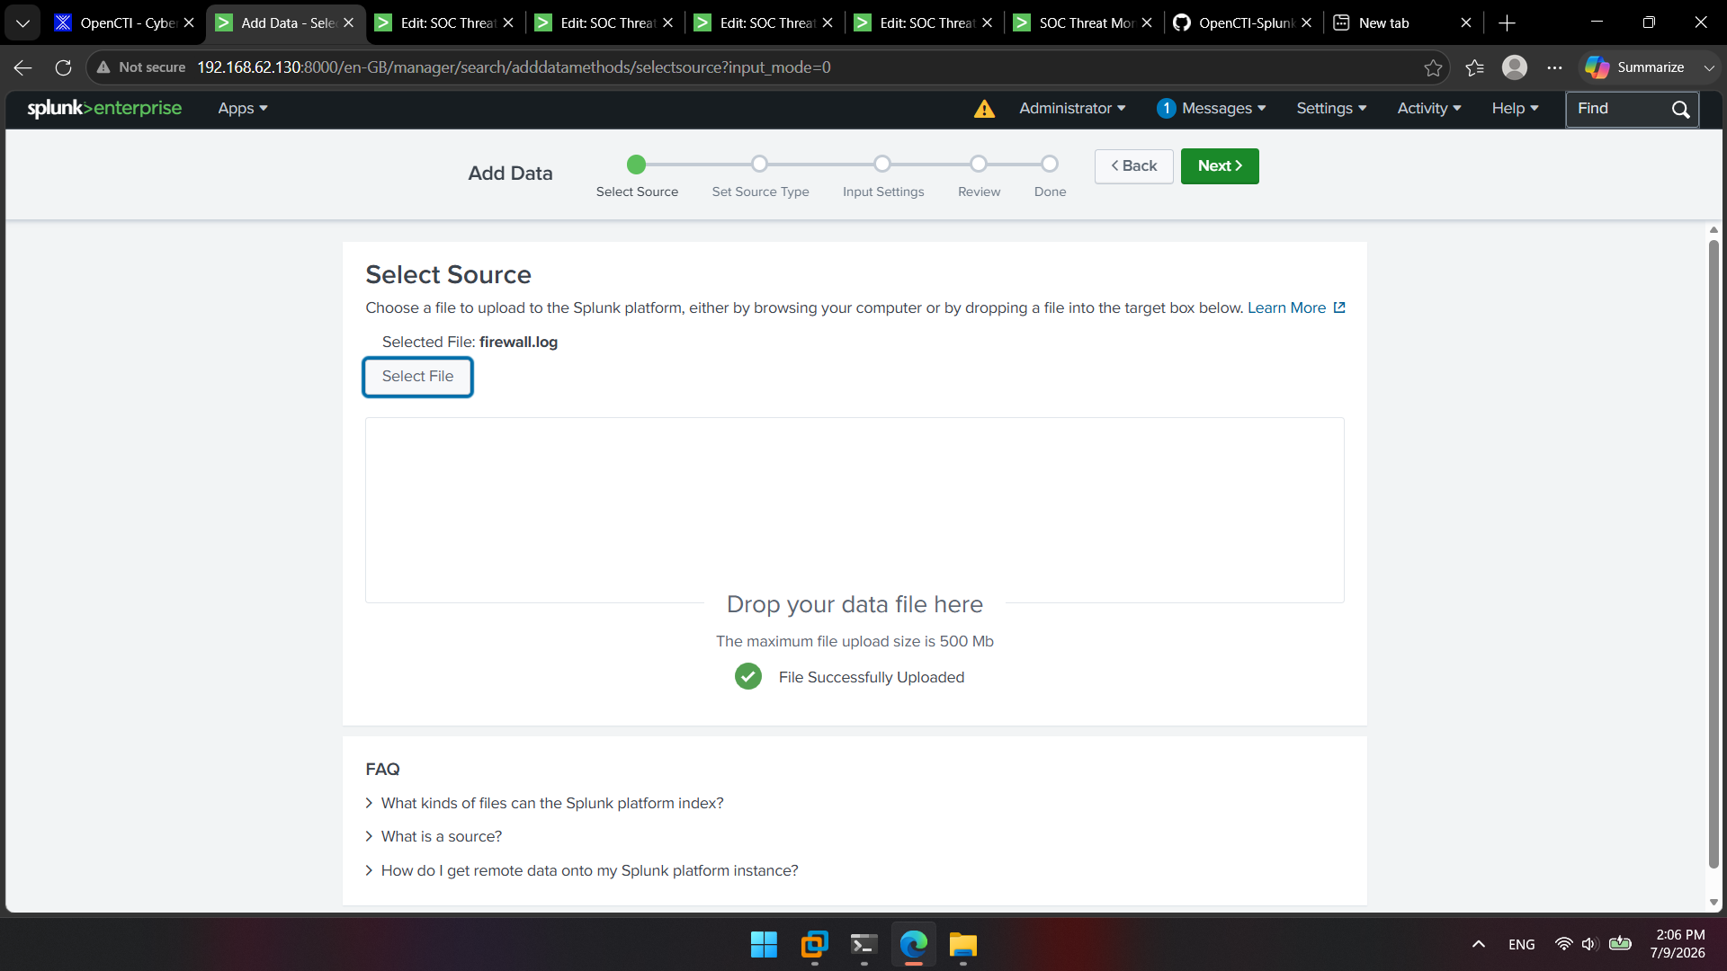Open a new browser tab with plus
The height and width of the screenshot is (971, 1727).
point(1508,23)
